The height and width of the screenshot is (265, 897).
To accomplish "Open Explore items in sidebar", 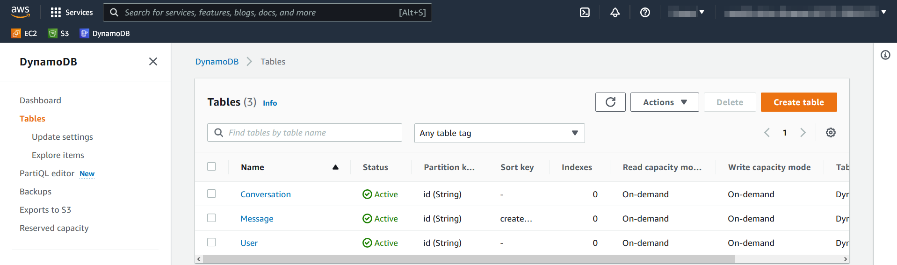I will [x=58, y=155].
